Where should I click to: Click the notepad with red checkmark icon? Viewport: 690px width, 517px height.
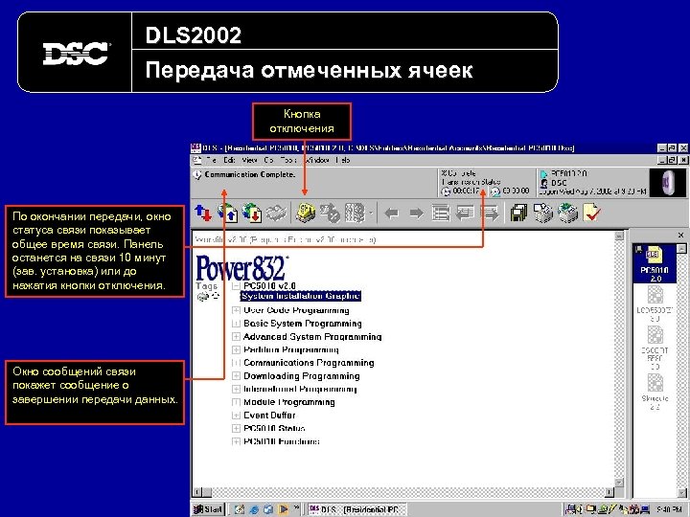(592, 214)
